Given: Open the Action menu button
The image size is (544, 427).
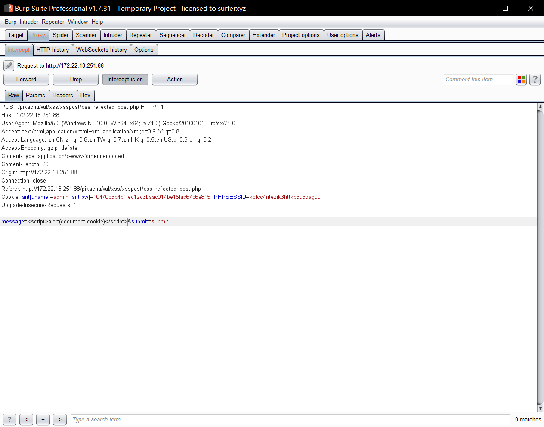Looking at the screenshot, I should pyautogui.click(x=175, y=79).
